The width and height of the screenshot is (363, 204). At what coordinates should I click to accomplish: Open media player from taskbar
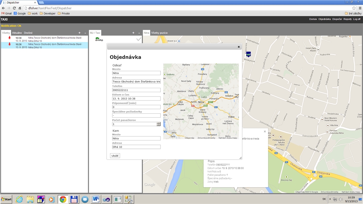tap(52, 199)
